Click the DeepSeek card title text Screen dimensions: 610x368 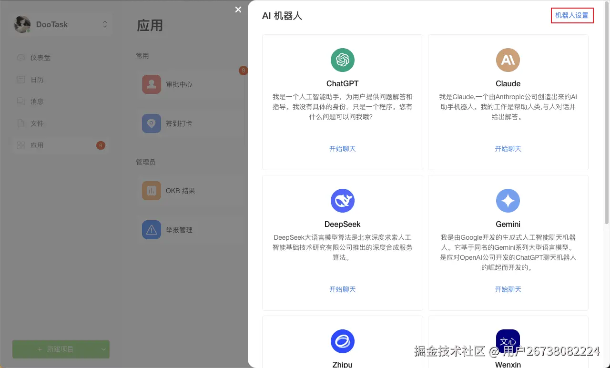(x=343, y=224)
